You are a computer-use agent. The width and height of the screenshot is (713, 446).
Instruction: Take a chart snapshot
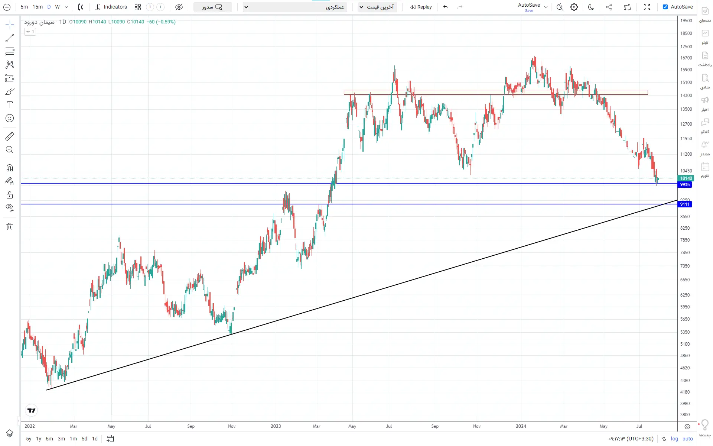627,7
